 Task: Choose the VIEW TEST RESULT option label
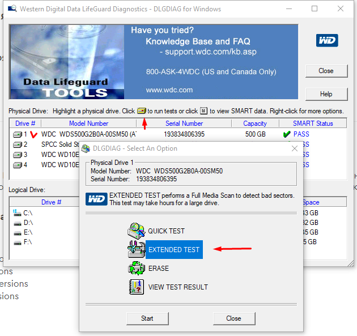178,287
